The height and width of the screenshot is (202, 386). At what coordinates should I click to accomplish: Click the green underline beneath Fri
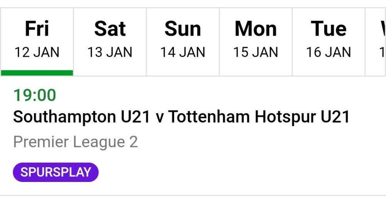point(37,73)
